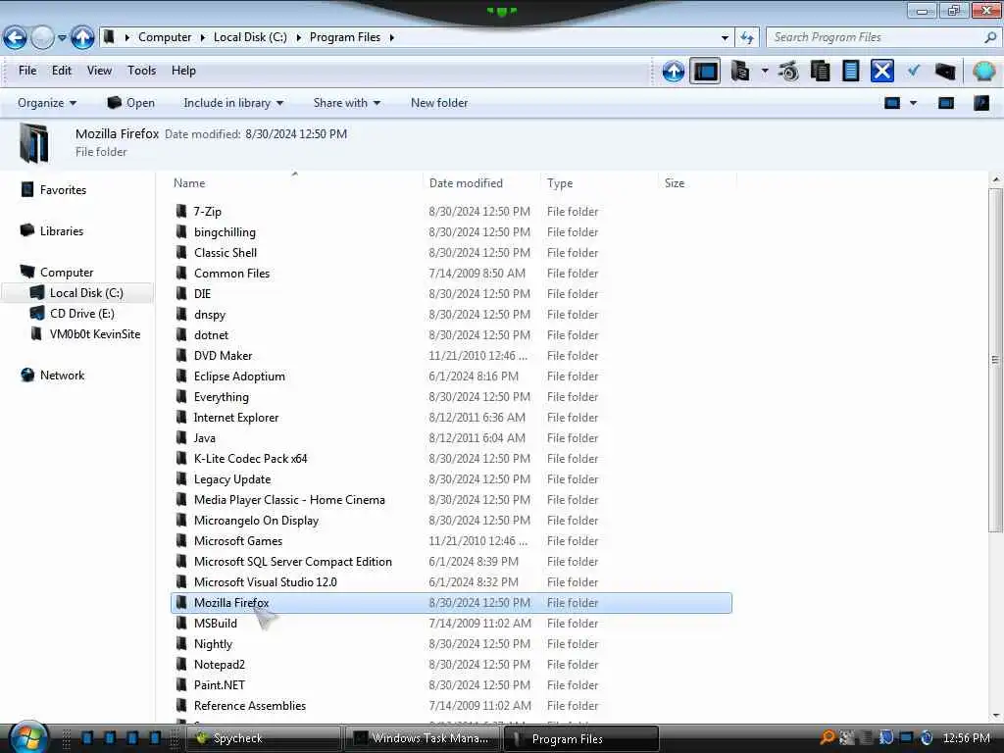The image size is (1004, 753).
Task: Open the view options dropdown arrow
Action: (x=913, y=103)
